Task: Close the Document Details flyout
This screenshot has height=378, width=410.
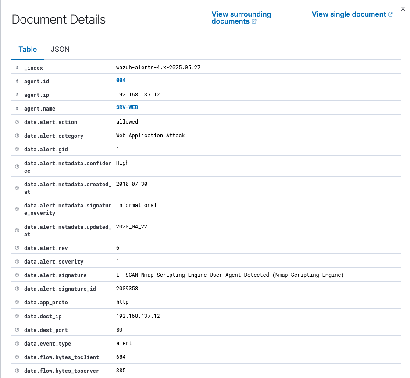Action: 403,9
